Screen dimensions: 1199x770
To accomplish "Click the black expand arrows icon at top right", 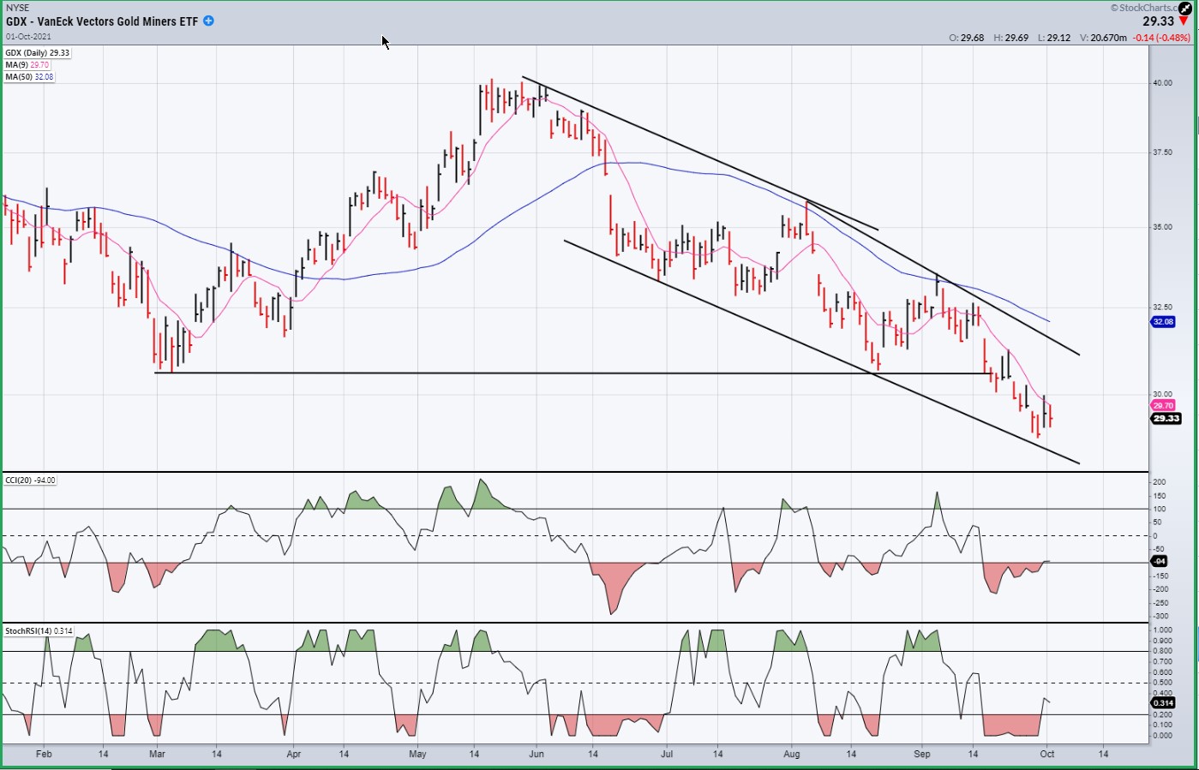I will tap(1185, 8).
